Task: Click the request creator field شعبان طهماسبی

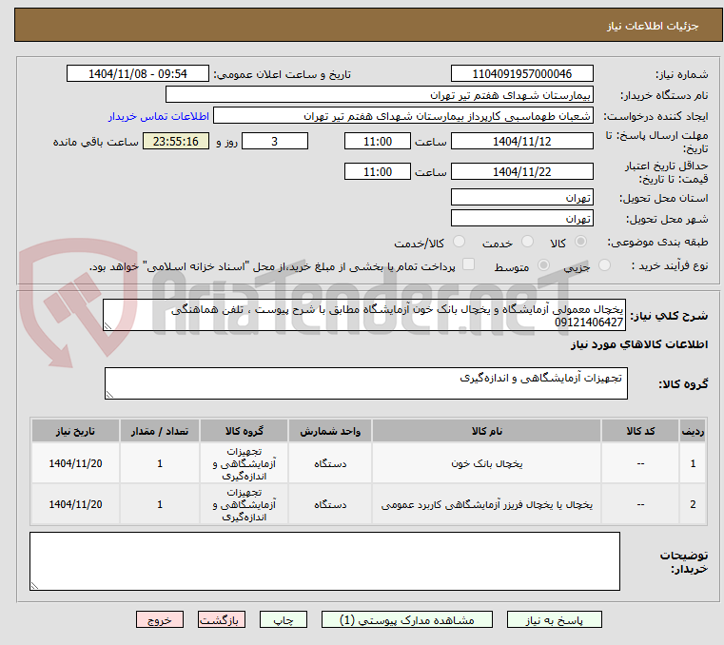Action: tap(403, 115)
